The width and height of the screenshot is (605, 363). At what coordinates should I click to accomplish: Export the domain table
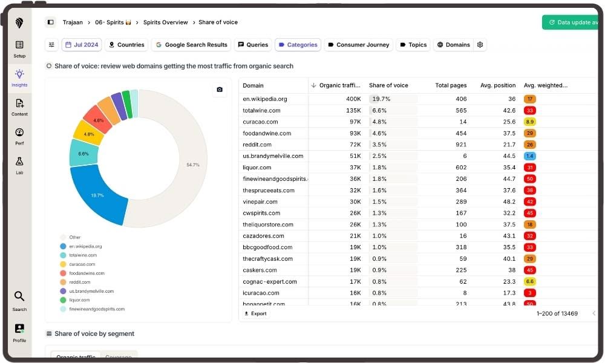[x=255, y=313]
